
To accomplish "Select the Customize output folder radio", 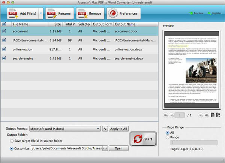I will pos(12,149).
